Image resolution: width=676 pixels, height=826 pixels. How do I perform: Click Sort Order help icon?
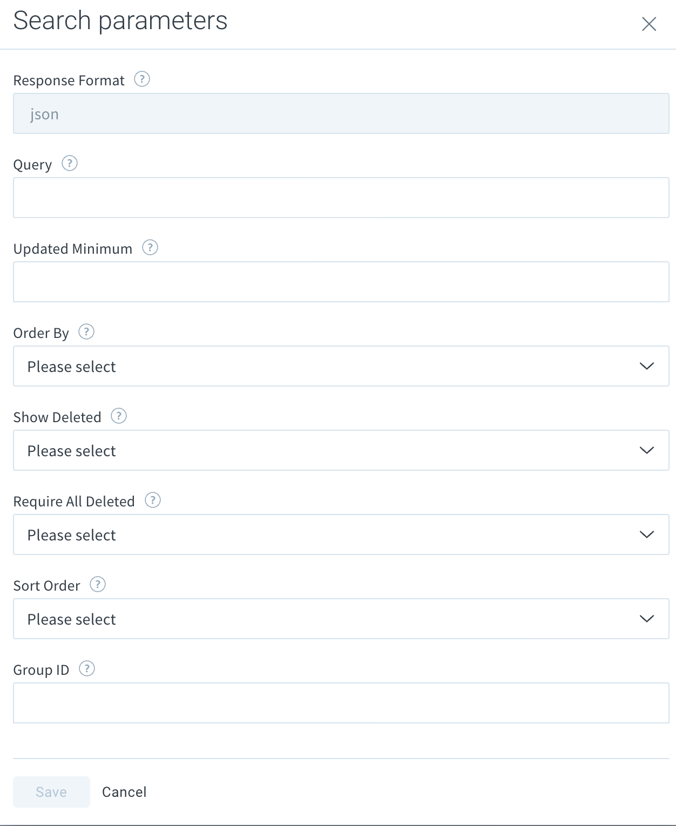click(98, 585)
